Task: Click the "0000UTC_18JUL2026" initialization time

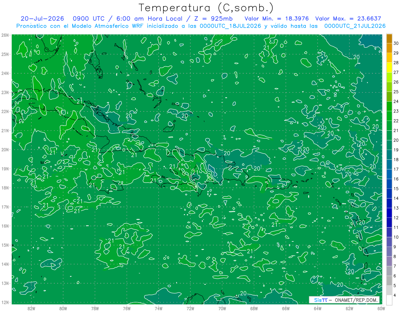Action: (x=231, y=26)
